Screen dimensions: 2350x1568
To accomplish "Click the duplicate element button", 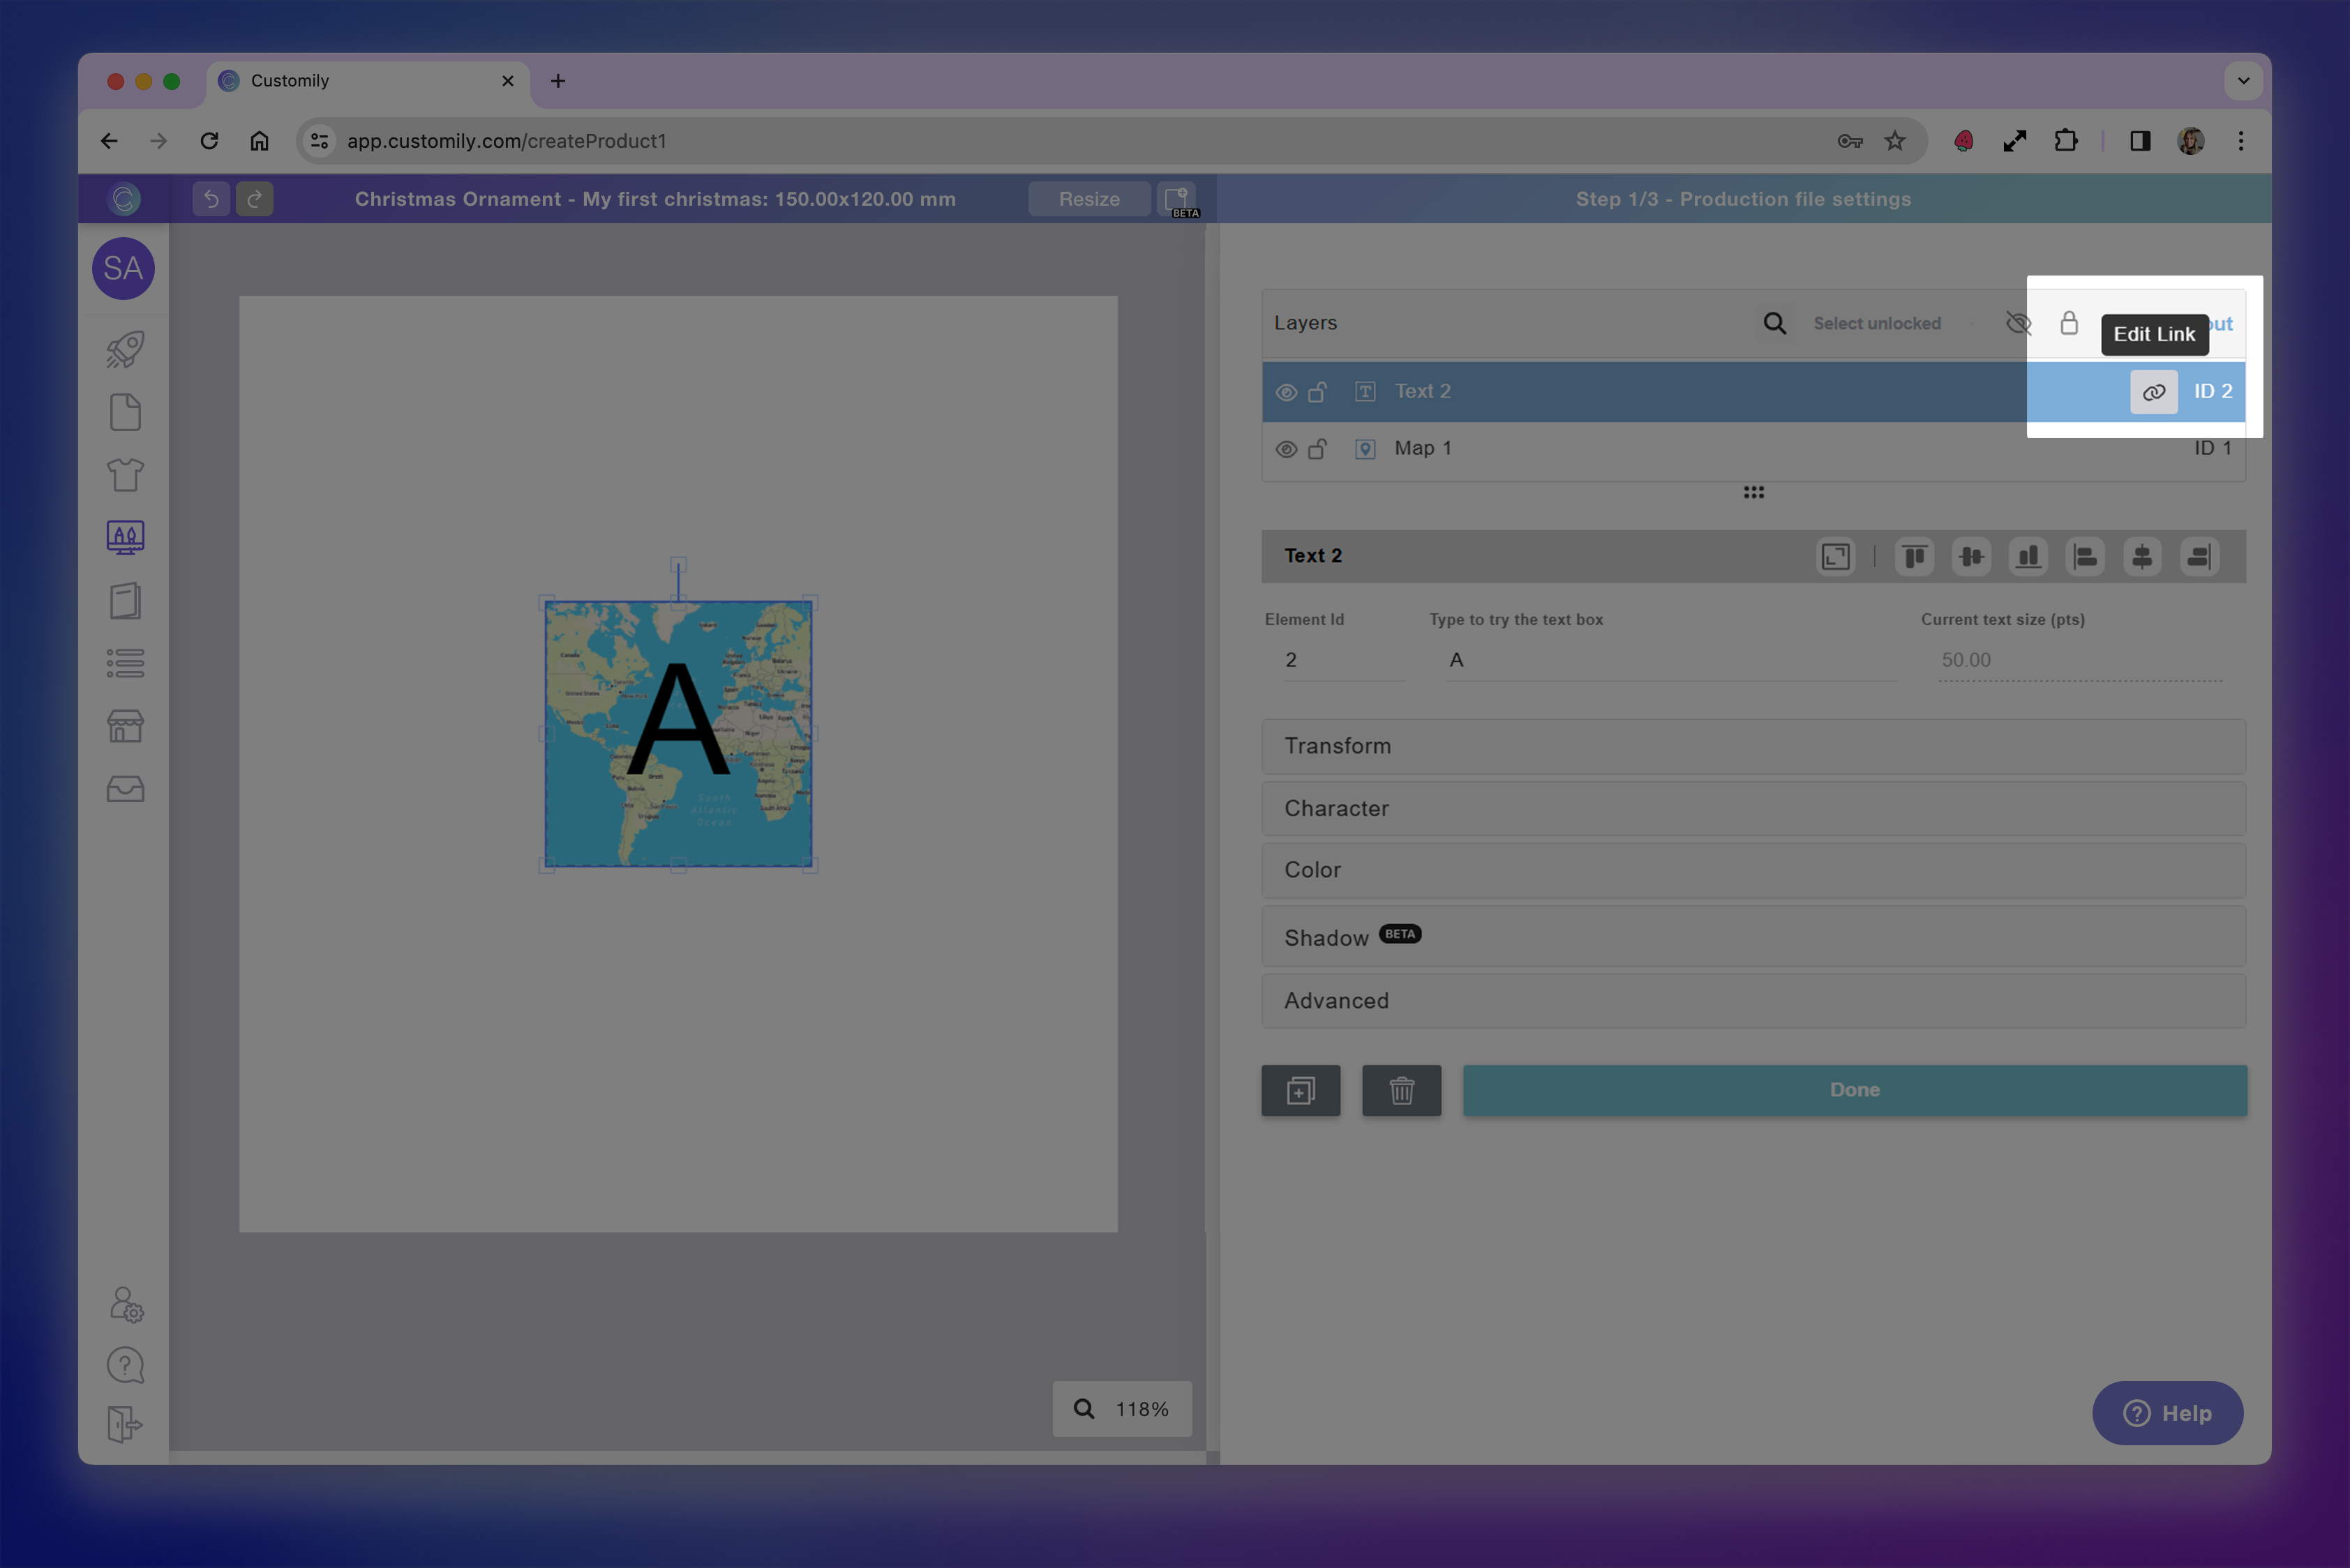I will [x=1300, y=1090].
